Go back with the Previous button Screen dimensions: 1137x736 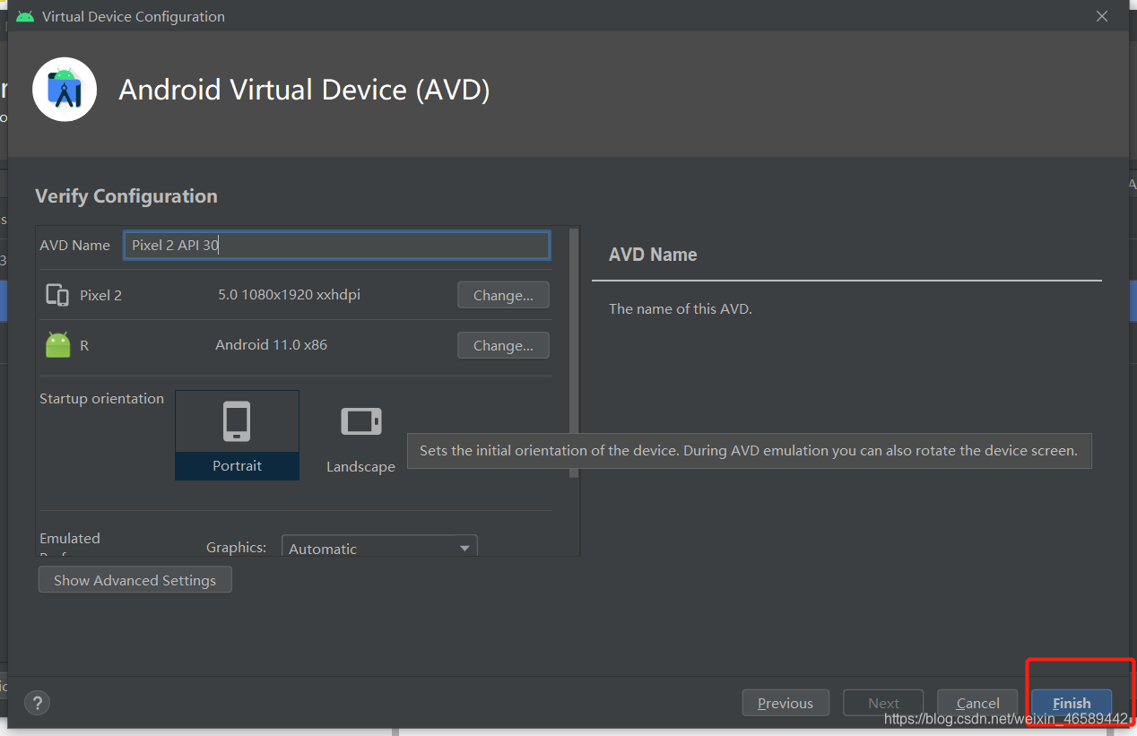(785, 703)
